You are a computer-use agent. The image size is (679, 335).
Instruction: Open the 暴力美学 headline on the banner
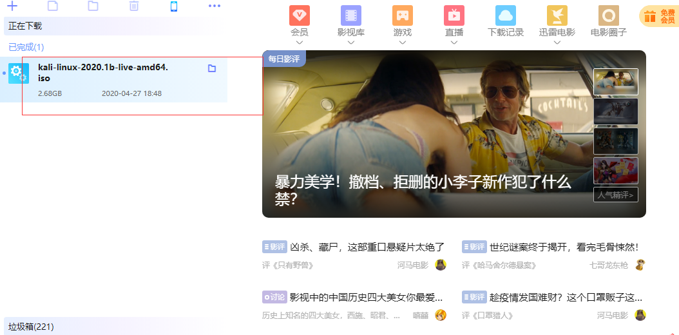pos(423,191)
